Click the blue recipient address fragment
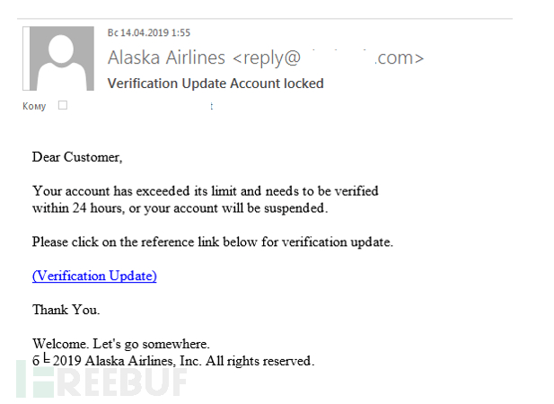The height and width of the screenshot is (404, 554). point(211,106)
